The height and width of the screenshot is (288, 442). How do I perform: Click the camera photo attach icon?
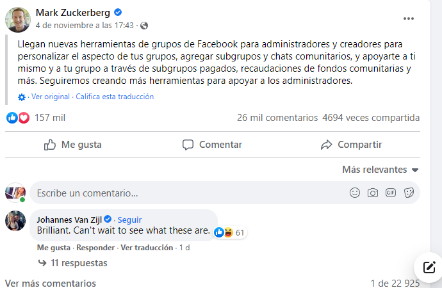[x=372, y=193]
